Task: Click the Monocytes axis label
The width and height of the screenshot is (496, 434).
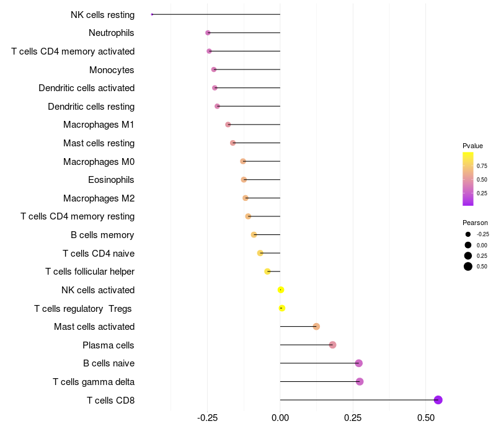Action: (112, 69)
